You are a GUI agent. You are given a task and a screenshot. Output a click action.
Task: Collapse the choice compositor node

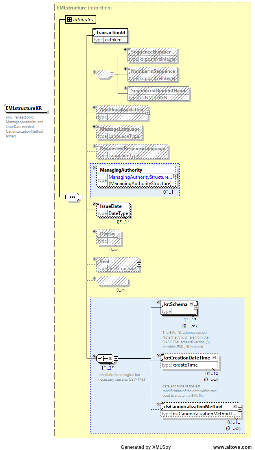pyautogui.click(x=116, y=358)
